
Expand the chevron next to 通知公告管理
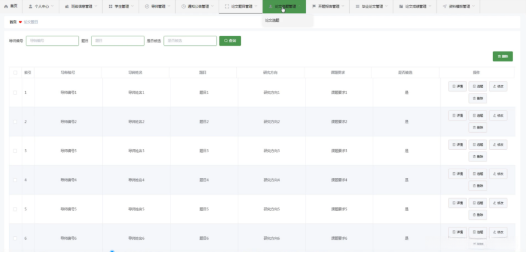tap(212, 6)
